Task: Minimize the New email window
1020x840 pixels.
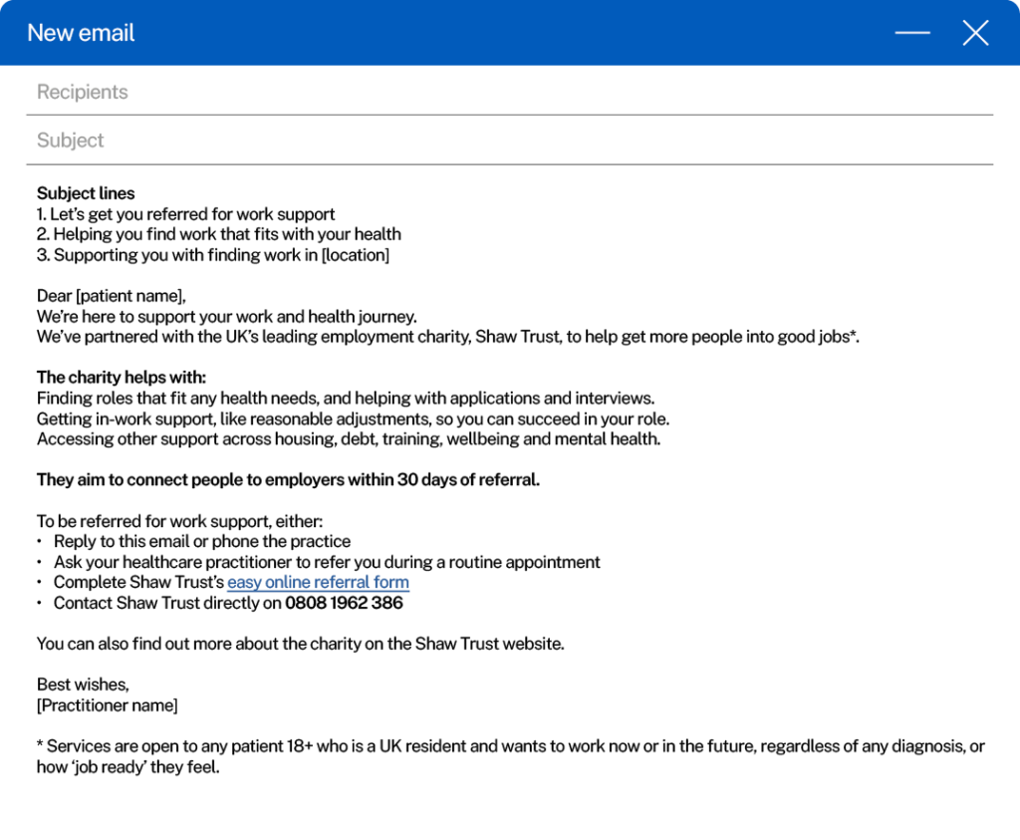Action: point(912,33)
